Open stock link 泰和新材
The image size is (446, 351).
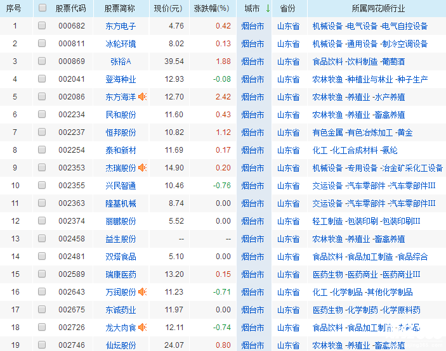tap(121, 150)
